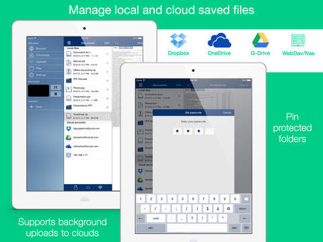Expand options for Presentations PPT folder
The width and height of the screenshot is (323, 242).
coord(108,108)
